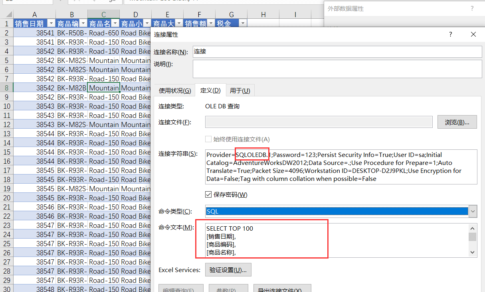485x292 pixels.
Task: Toggle the 保存密码 checkbox
Action: 208,194
